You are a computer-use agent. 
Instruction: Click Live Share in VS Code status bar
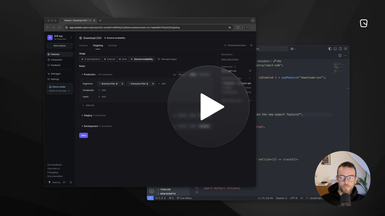(x=184, y=198)
